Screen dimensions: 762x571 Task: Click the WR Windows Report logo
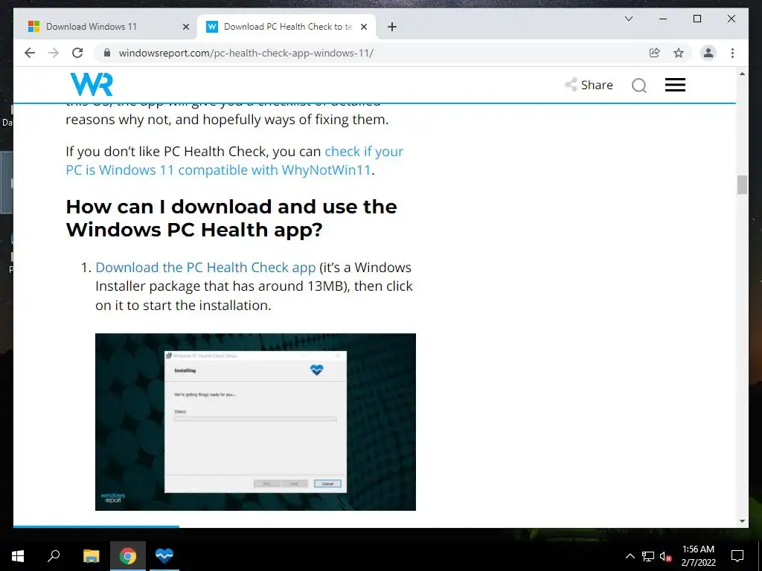tap(92, 85)
